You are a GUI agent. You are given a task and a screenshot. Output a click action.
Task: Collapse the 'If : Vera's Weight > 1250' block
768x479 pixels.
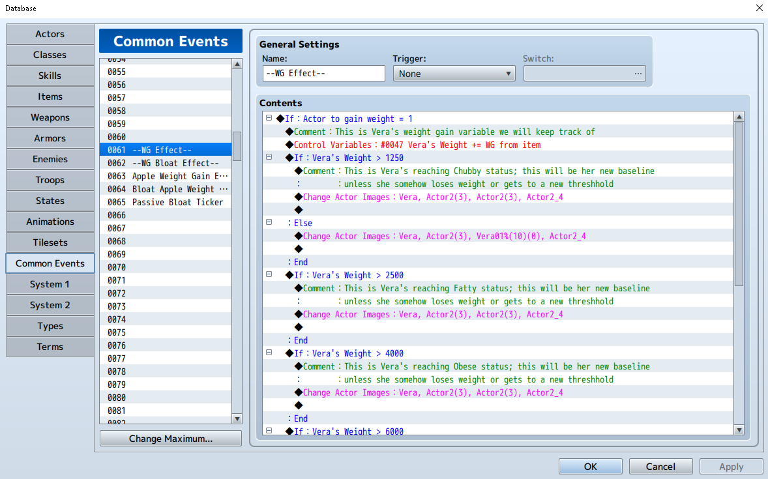(269, 157)
